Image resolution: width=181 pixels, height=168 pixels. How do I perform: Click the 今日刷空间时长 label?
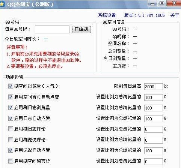tap(22, 39)
